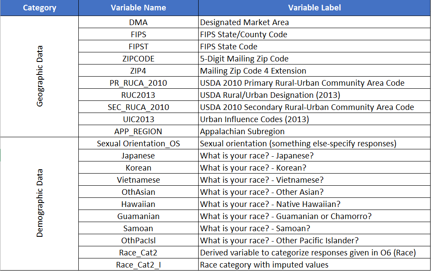Click the Category column header
This screenshot has width=431, height=271.
pos(39,8)
